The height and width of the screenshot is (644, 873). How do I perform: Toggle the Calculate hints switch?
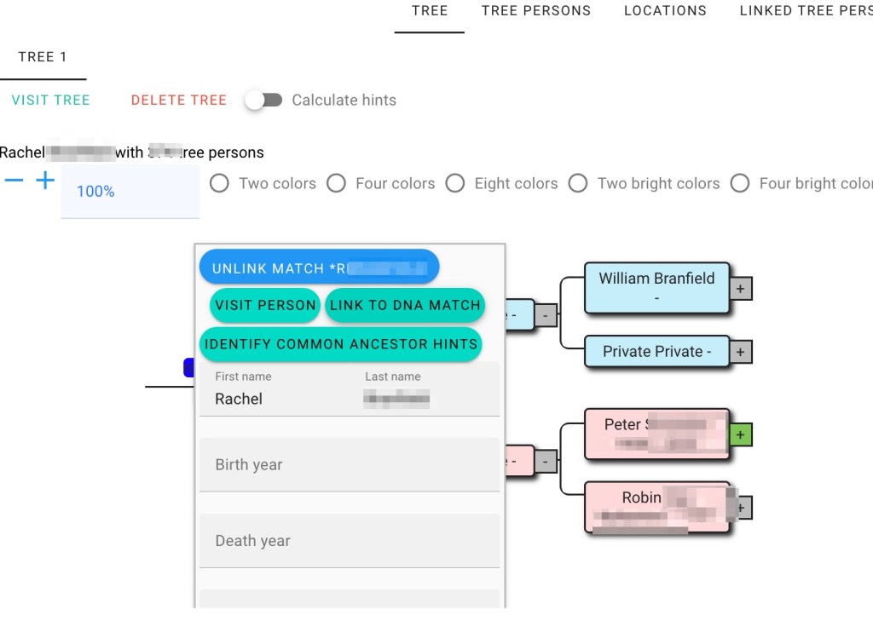[x=263, y=101]
